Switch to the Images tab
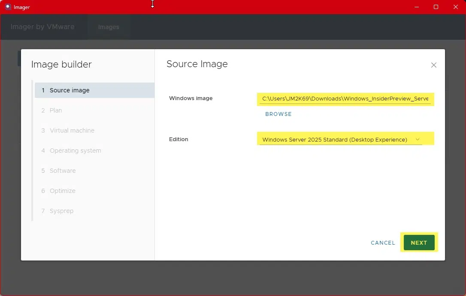The image size is (466, 296). (109, 27)
